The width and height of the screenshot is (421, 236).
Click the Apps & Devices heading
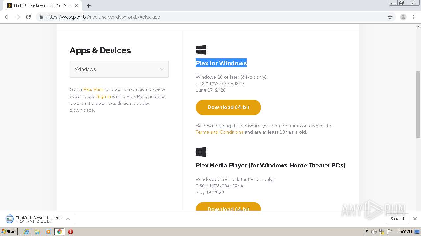point(100,50)
